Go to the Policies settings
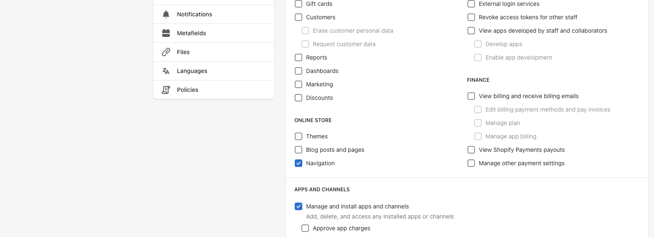The width and height of the screenshot is (654, 237). coord(214,90)
